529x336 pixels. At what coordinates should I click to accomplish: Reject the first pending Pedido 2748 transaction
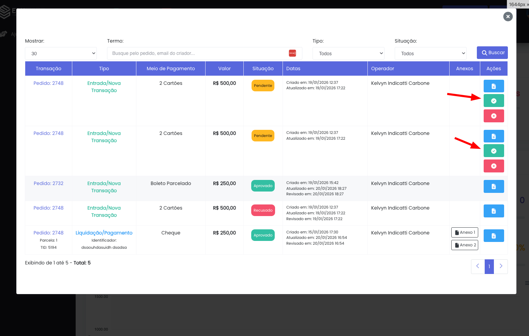tap(494, 116)
